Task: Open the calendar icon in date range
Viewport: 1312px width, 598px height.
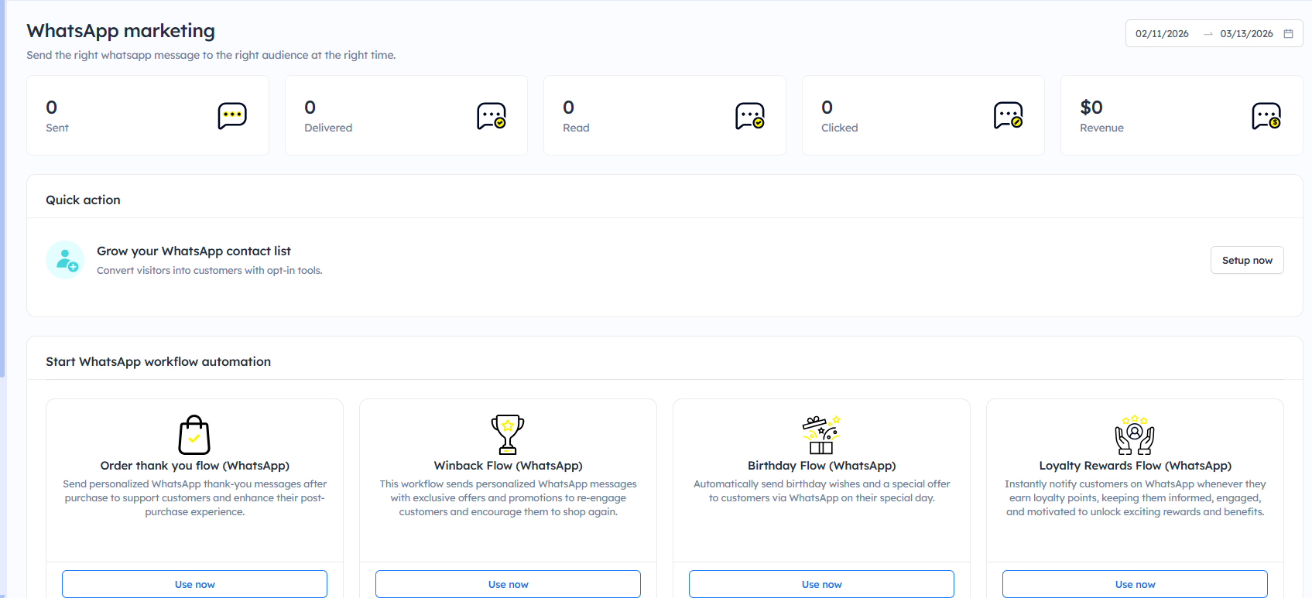Action: click(x=1289, y=34)
